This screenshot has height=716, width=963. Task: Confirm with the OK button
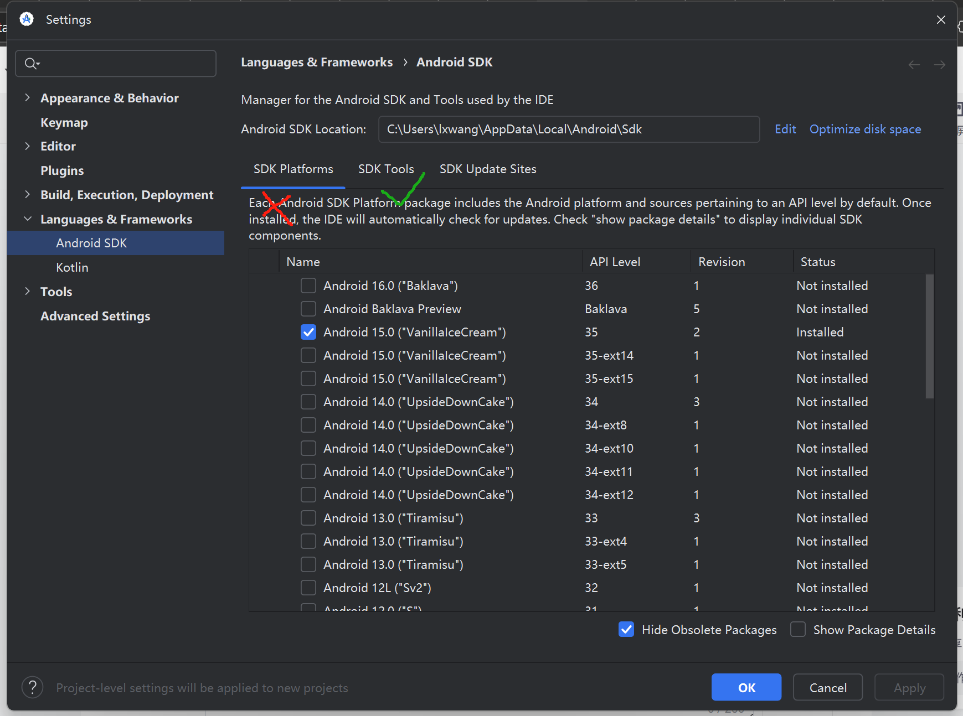(746, 687)
